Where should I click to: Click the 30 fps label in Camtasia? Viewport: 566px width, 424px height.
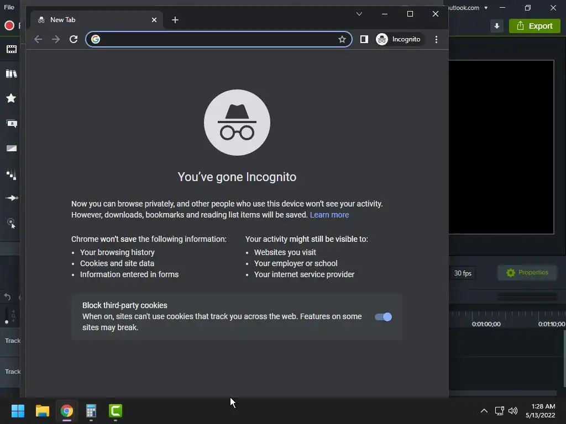[463, 273]
